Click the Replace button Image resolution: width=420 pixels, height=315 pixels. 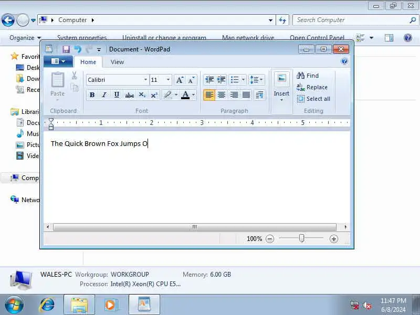coord(312,87)
